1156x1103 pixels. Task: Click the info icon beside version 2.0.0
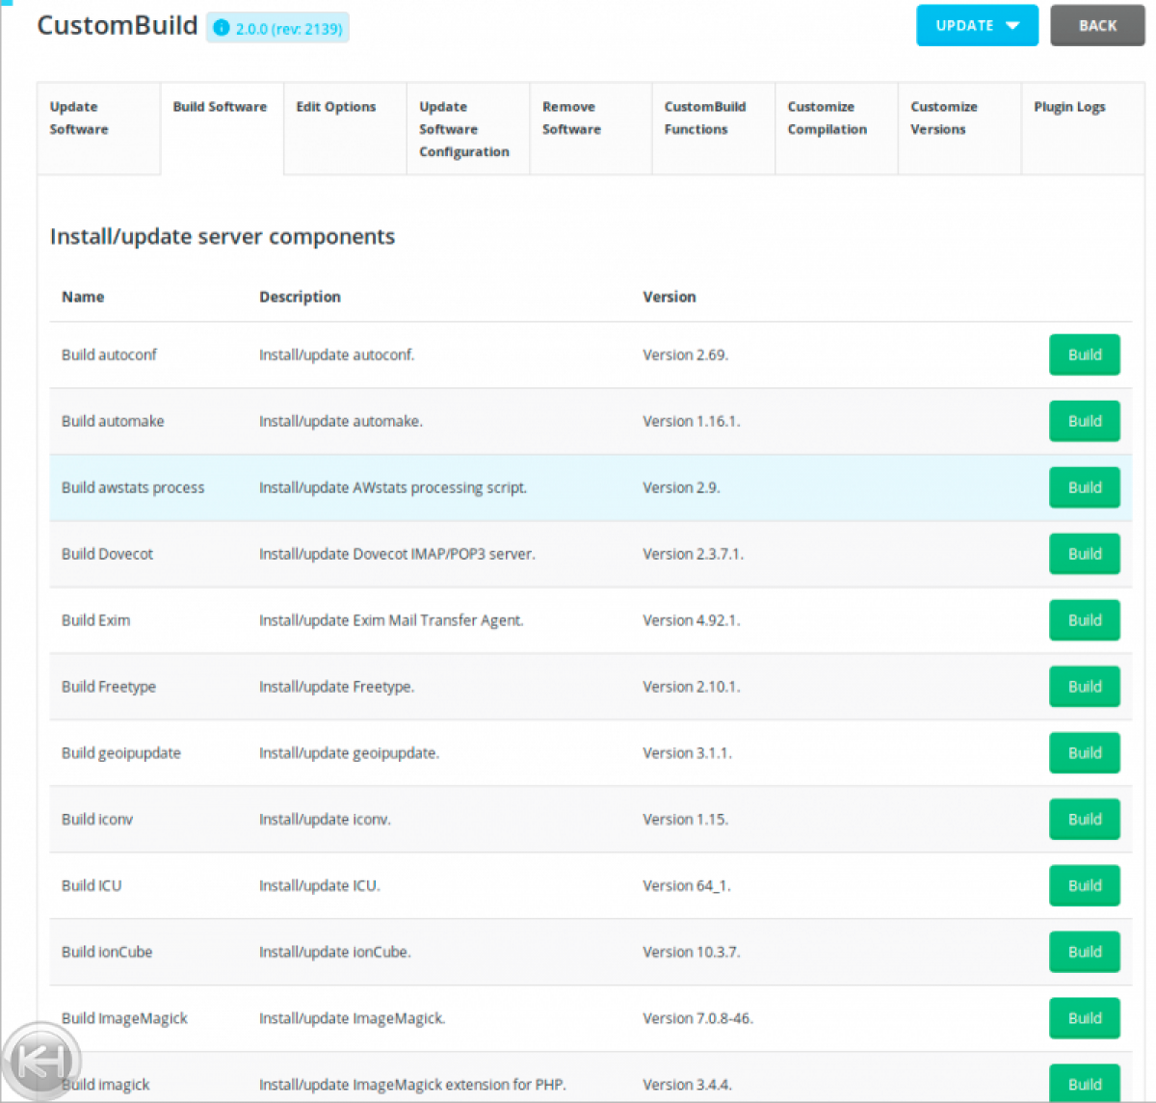pyautogui.click(x=221, y=28)
